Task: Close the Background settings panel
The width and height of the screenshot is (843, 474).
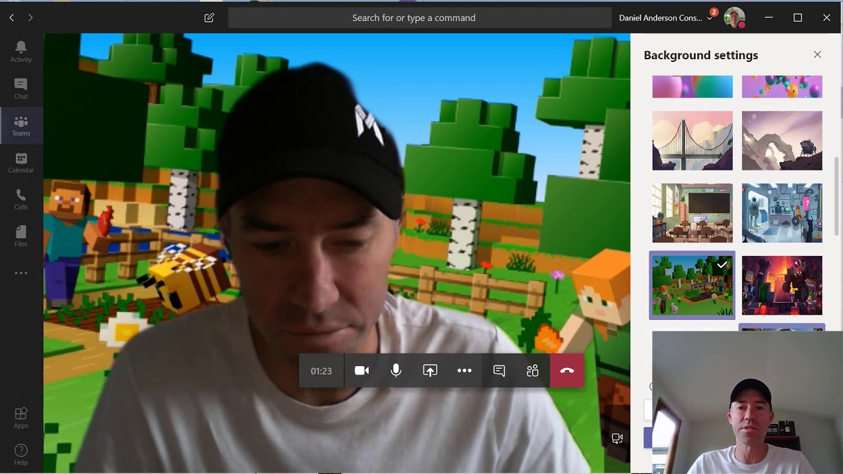Action: click(x=817, y=55)
